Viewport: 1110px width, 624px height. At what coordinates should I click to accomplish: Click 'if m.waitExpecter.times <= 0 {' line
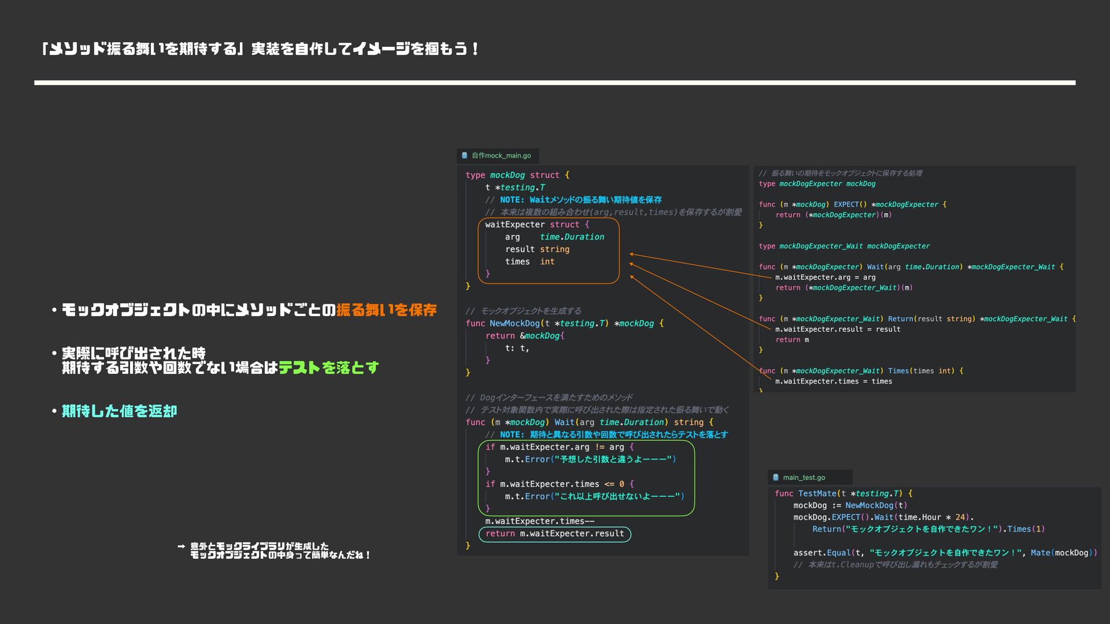[559, 484]
